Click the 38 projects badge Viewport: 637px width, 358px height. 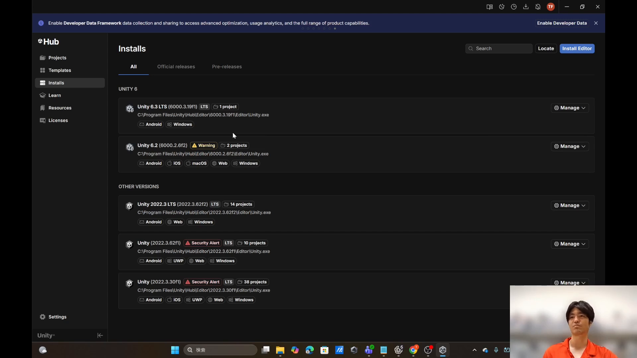(x=252, y=282)
